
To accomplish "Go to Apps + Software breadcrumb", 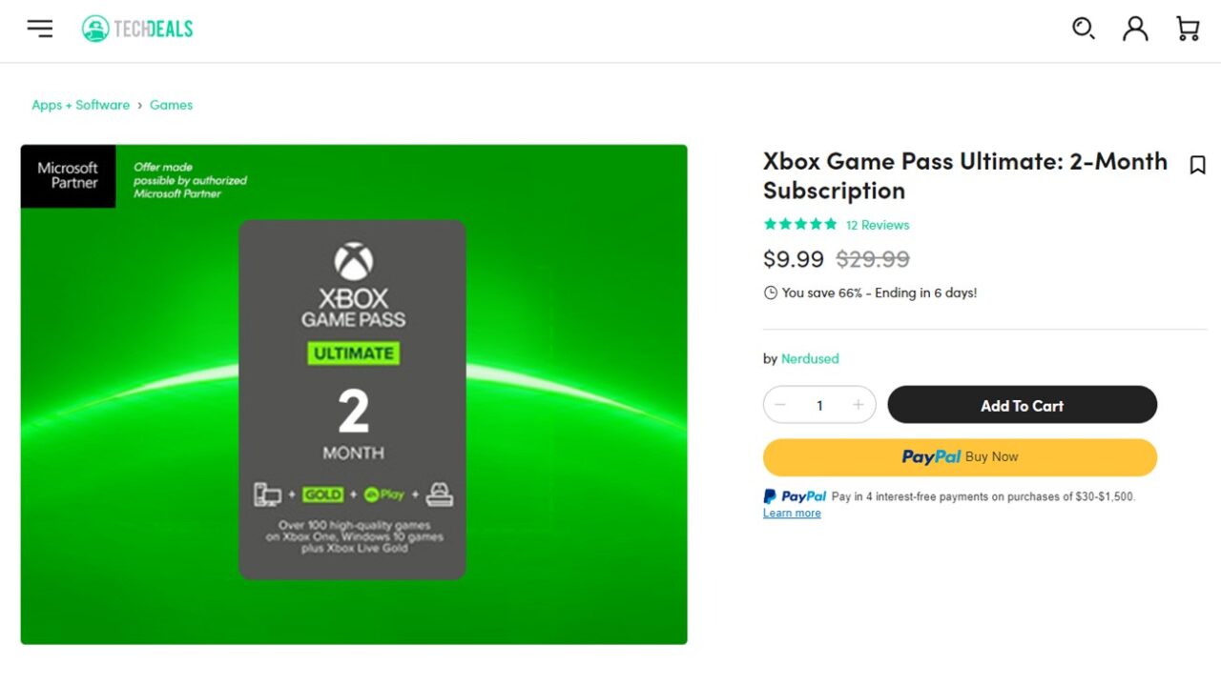I will tap(80, 105).
